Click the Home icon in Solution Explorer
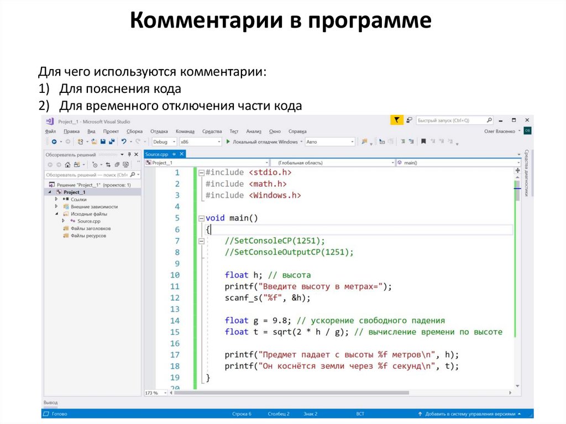Screen dimensions: 566x424 point(67,165)
